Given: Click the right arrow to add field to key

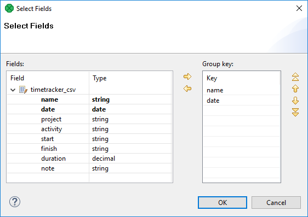Looking at the screenshot, I should pos(187,77).
